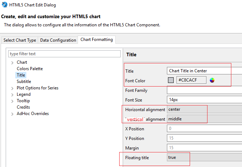Image resolution: width=242 pixels, height=167 pixels.
Task: Click the HTML5 Chart dialog window icon
Action: 4,5
